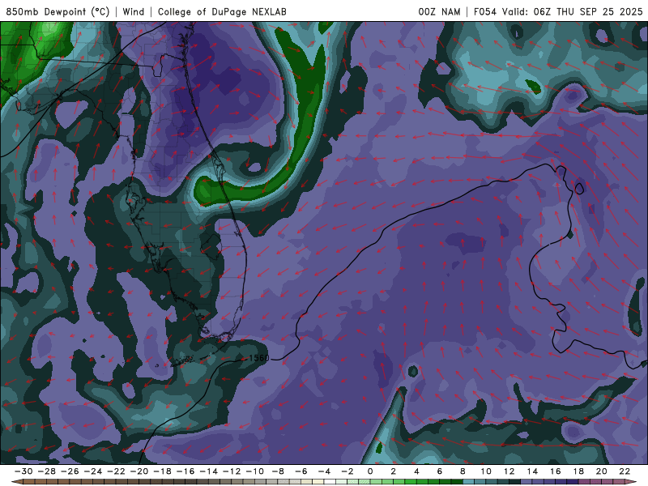Click the '-24' color scale label
This screenshot has width=648, height=486.
coord(93,471)
